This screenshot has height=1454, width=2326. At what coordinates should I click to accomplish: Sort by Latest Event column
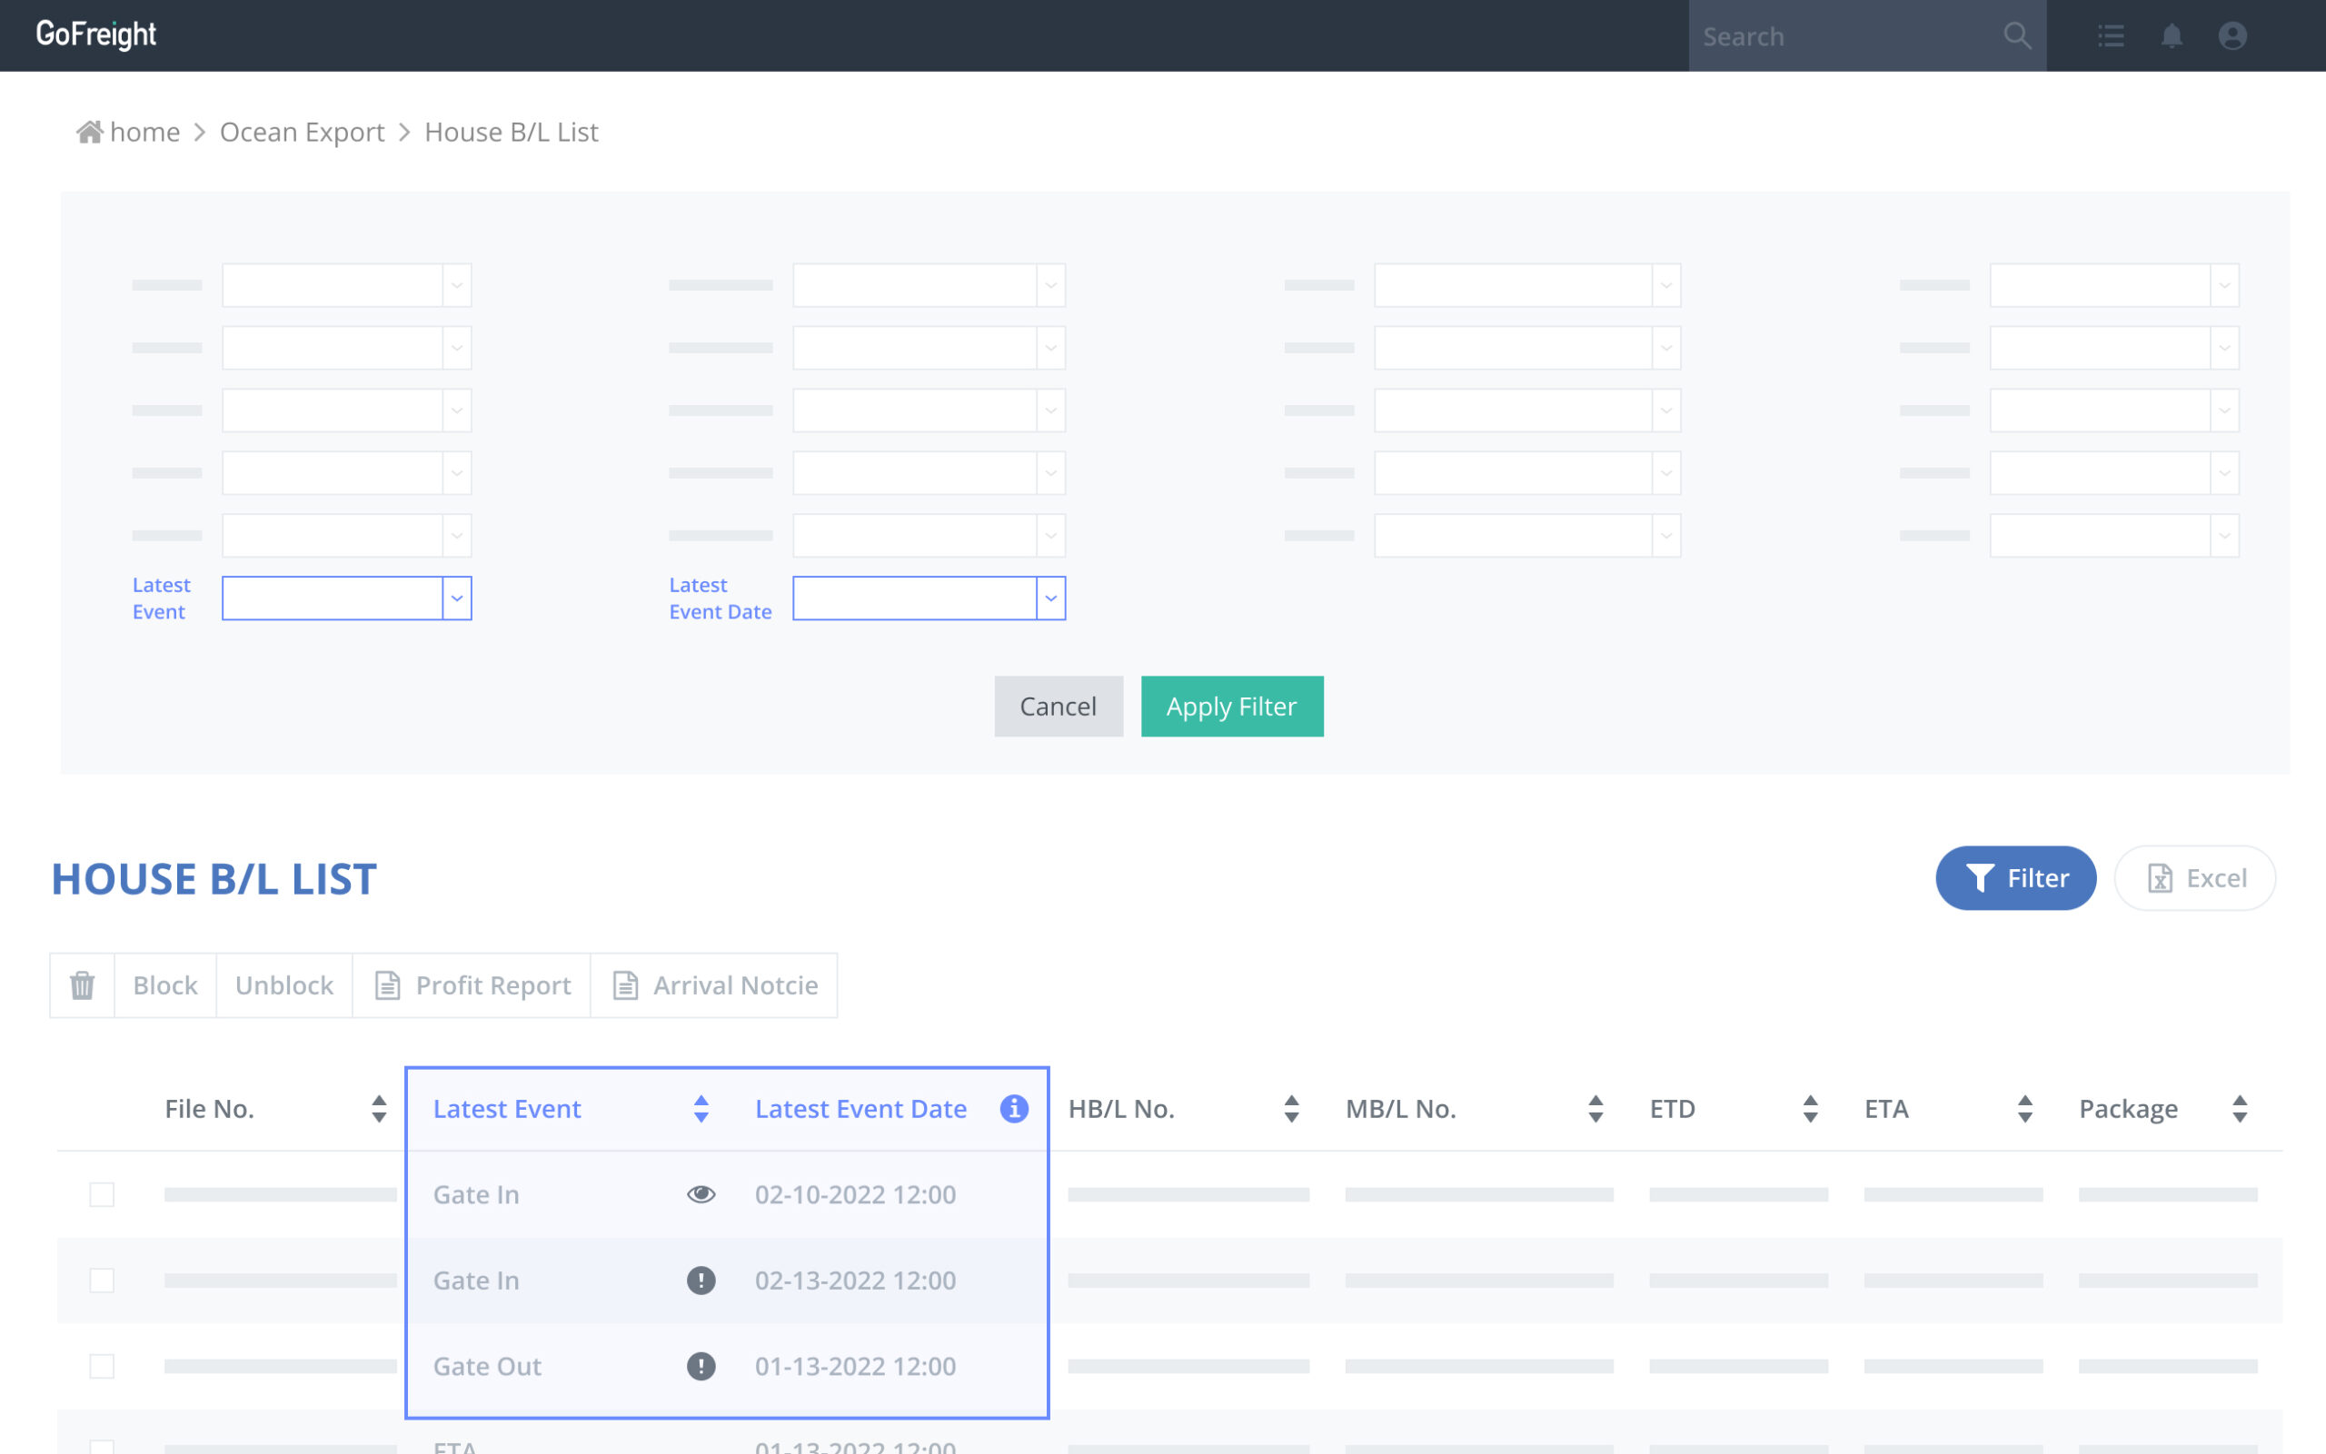click(x=701, y=1109)
